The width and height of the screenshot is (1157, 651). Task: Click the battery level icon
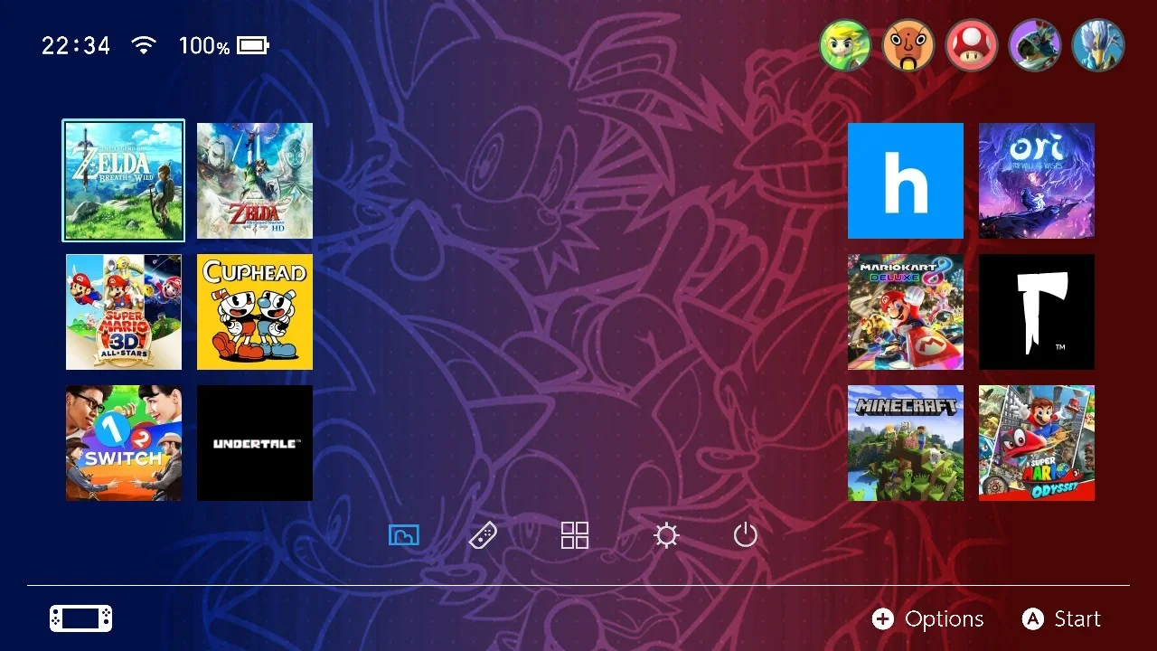(254, 45)
